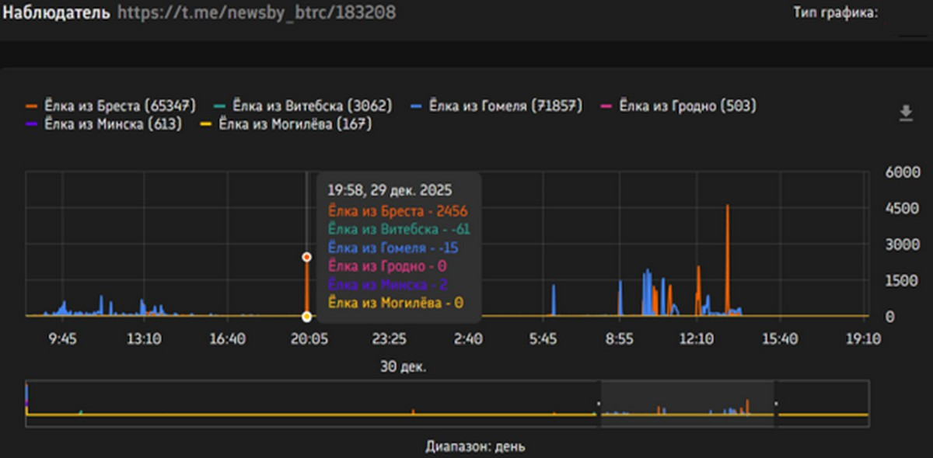Click the tall orange spike near 4500

coord(727,258)
